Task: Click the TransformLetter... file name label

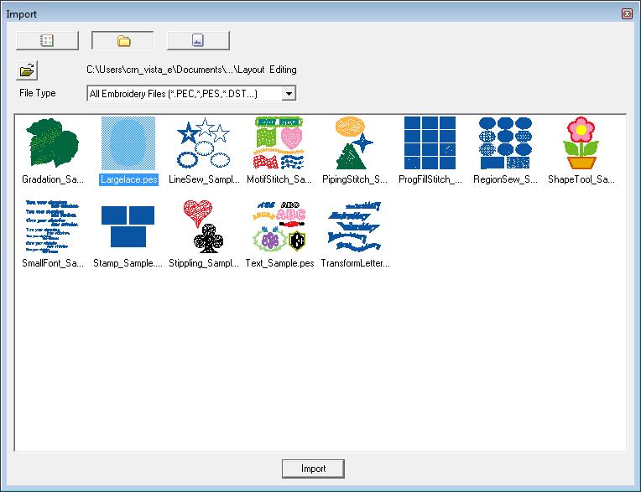Action: (x=355, y=263)
